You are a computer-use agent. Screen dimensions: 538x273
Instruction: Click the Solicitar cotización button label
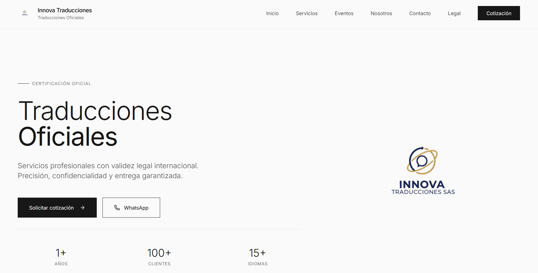(x=51, y=208)
